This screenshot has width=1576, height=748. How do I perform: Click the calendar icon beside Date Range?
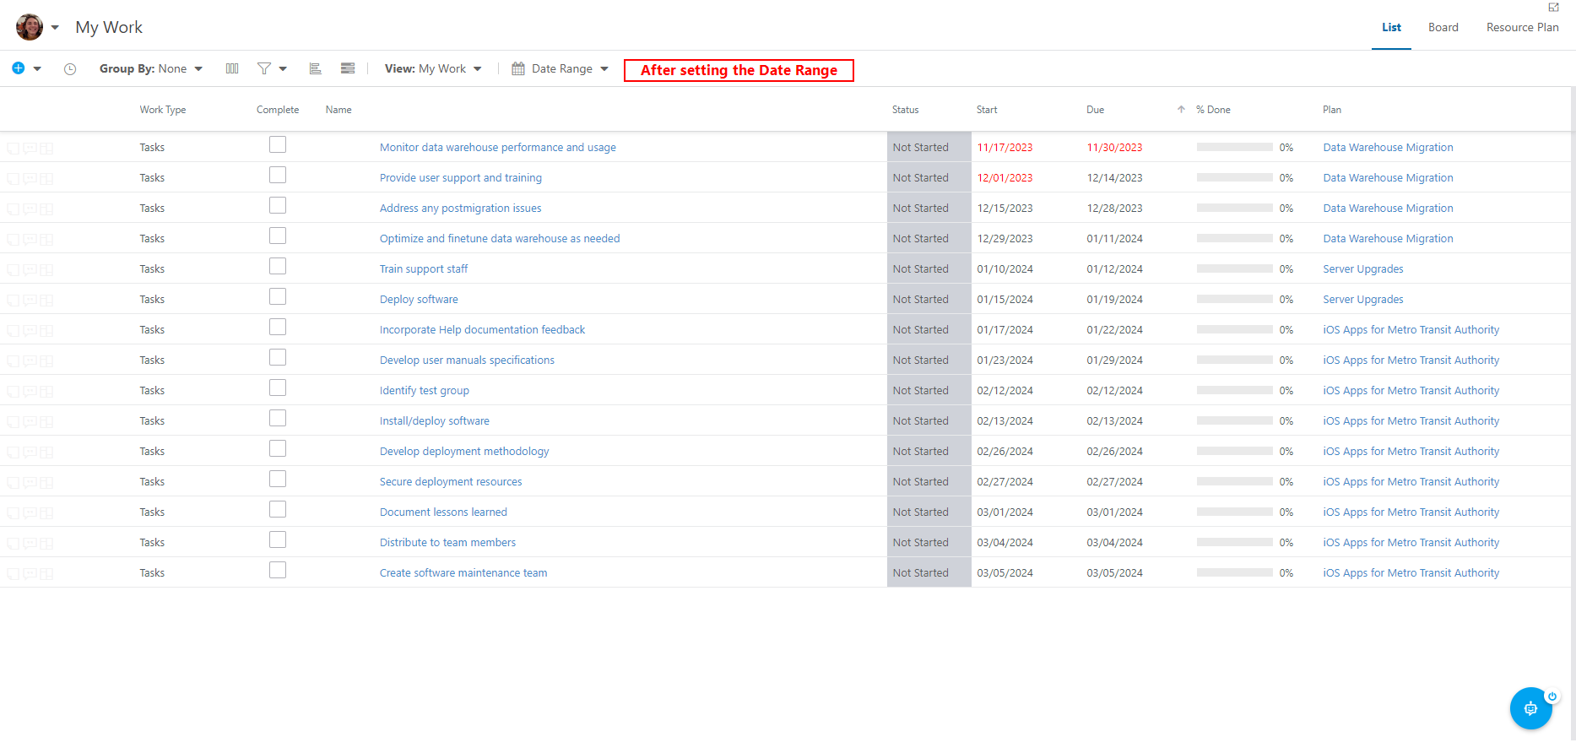(x=518, y=68)
